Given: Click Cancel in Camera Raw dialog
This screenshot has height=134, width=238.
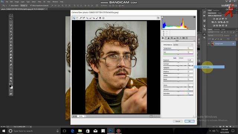Looking at the screenshot, I should [x=178, y=121].
